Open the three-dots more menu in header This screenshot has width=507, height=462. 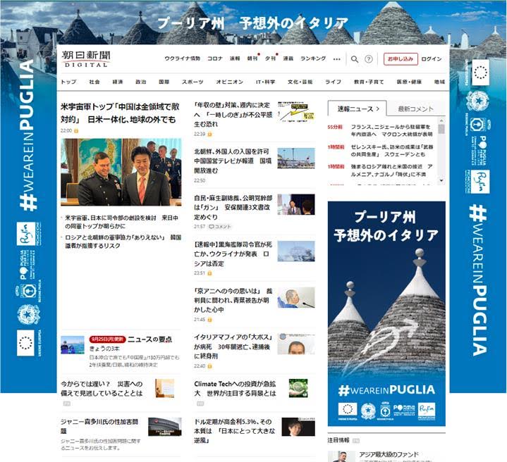pyautogui.click(x=337, y=59)
